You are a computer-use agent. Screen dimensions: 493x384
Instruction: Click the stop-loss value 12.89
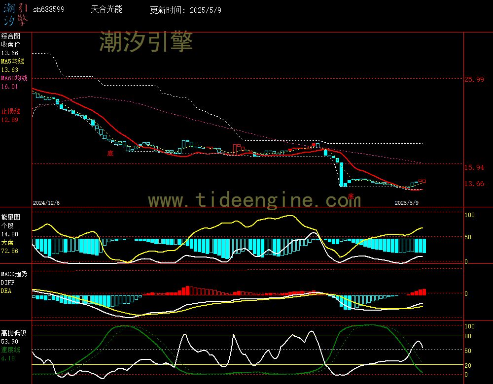(10, 120)
